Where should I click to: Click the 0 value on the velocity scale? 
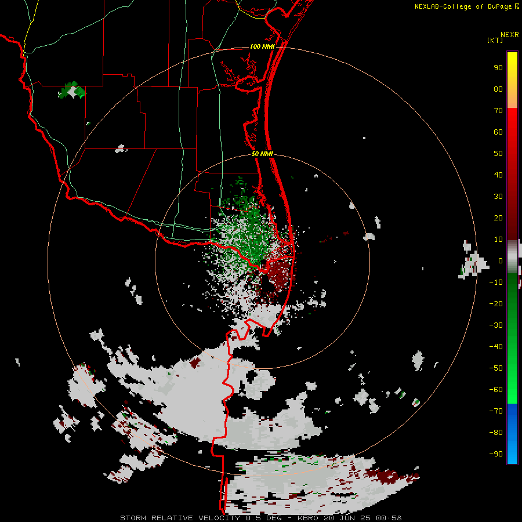(501, 261)
